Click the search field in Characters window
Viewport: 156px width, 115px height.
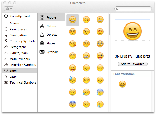133,9
